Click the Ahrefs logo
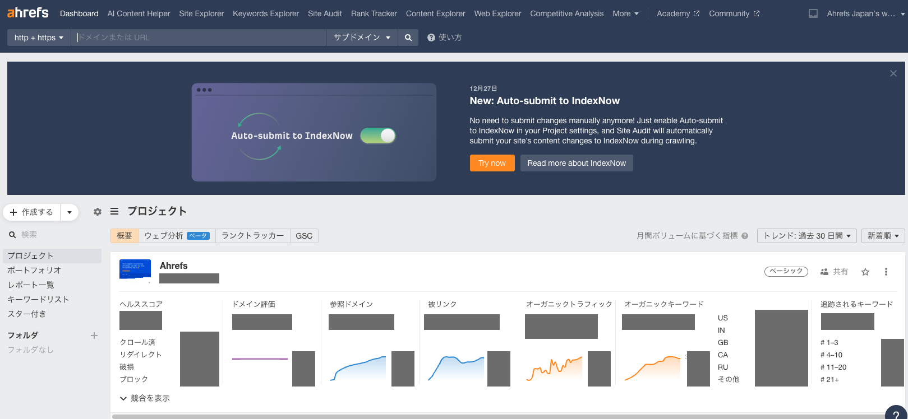 tap(28, 13)
